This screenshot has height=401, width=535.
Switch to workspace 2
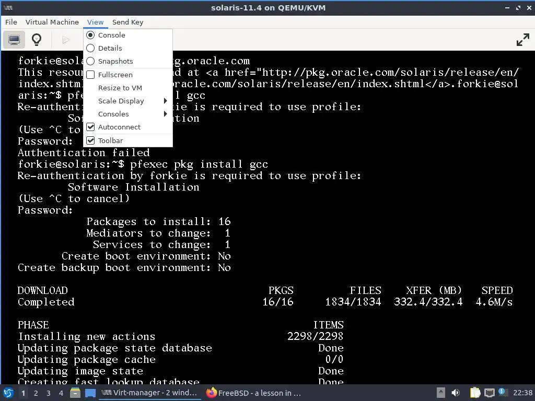point(36,393)
